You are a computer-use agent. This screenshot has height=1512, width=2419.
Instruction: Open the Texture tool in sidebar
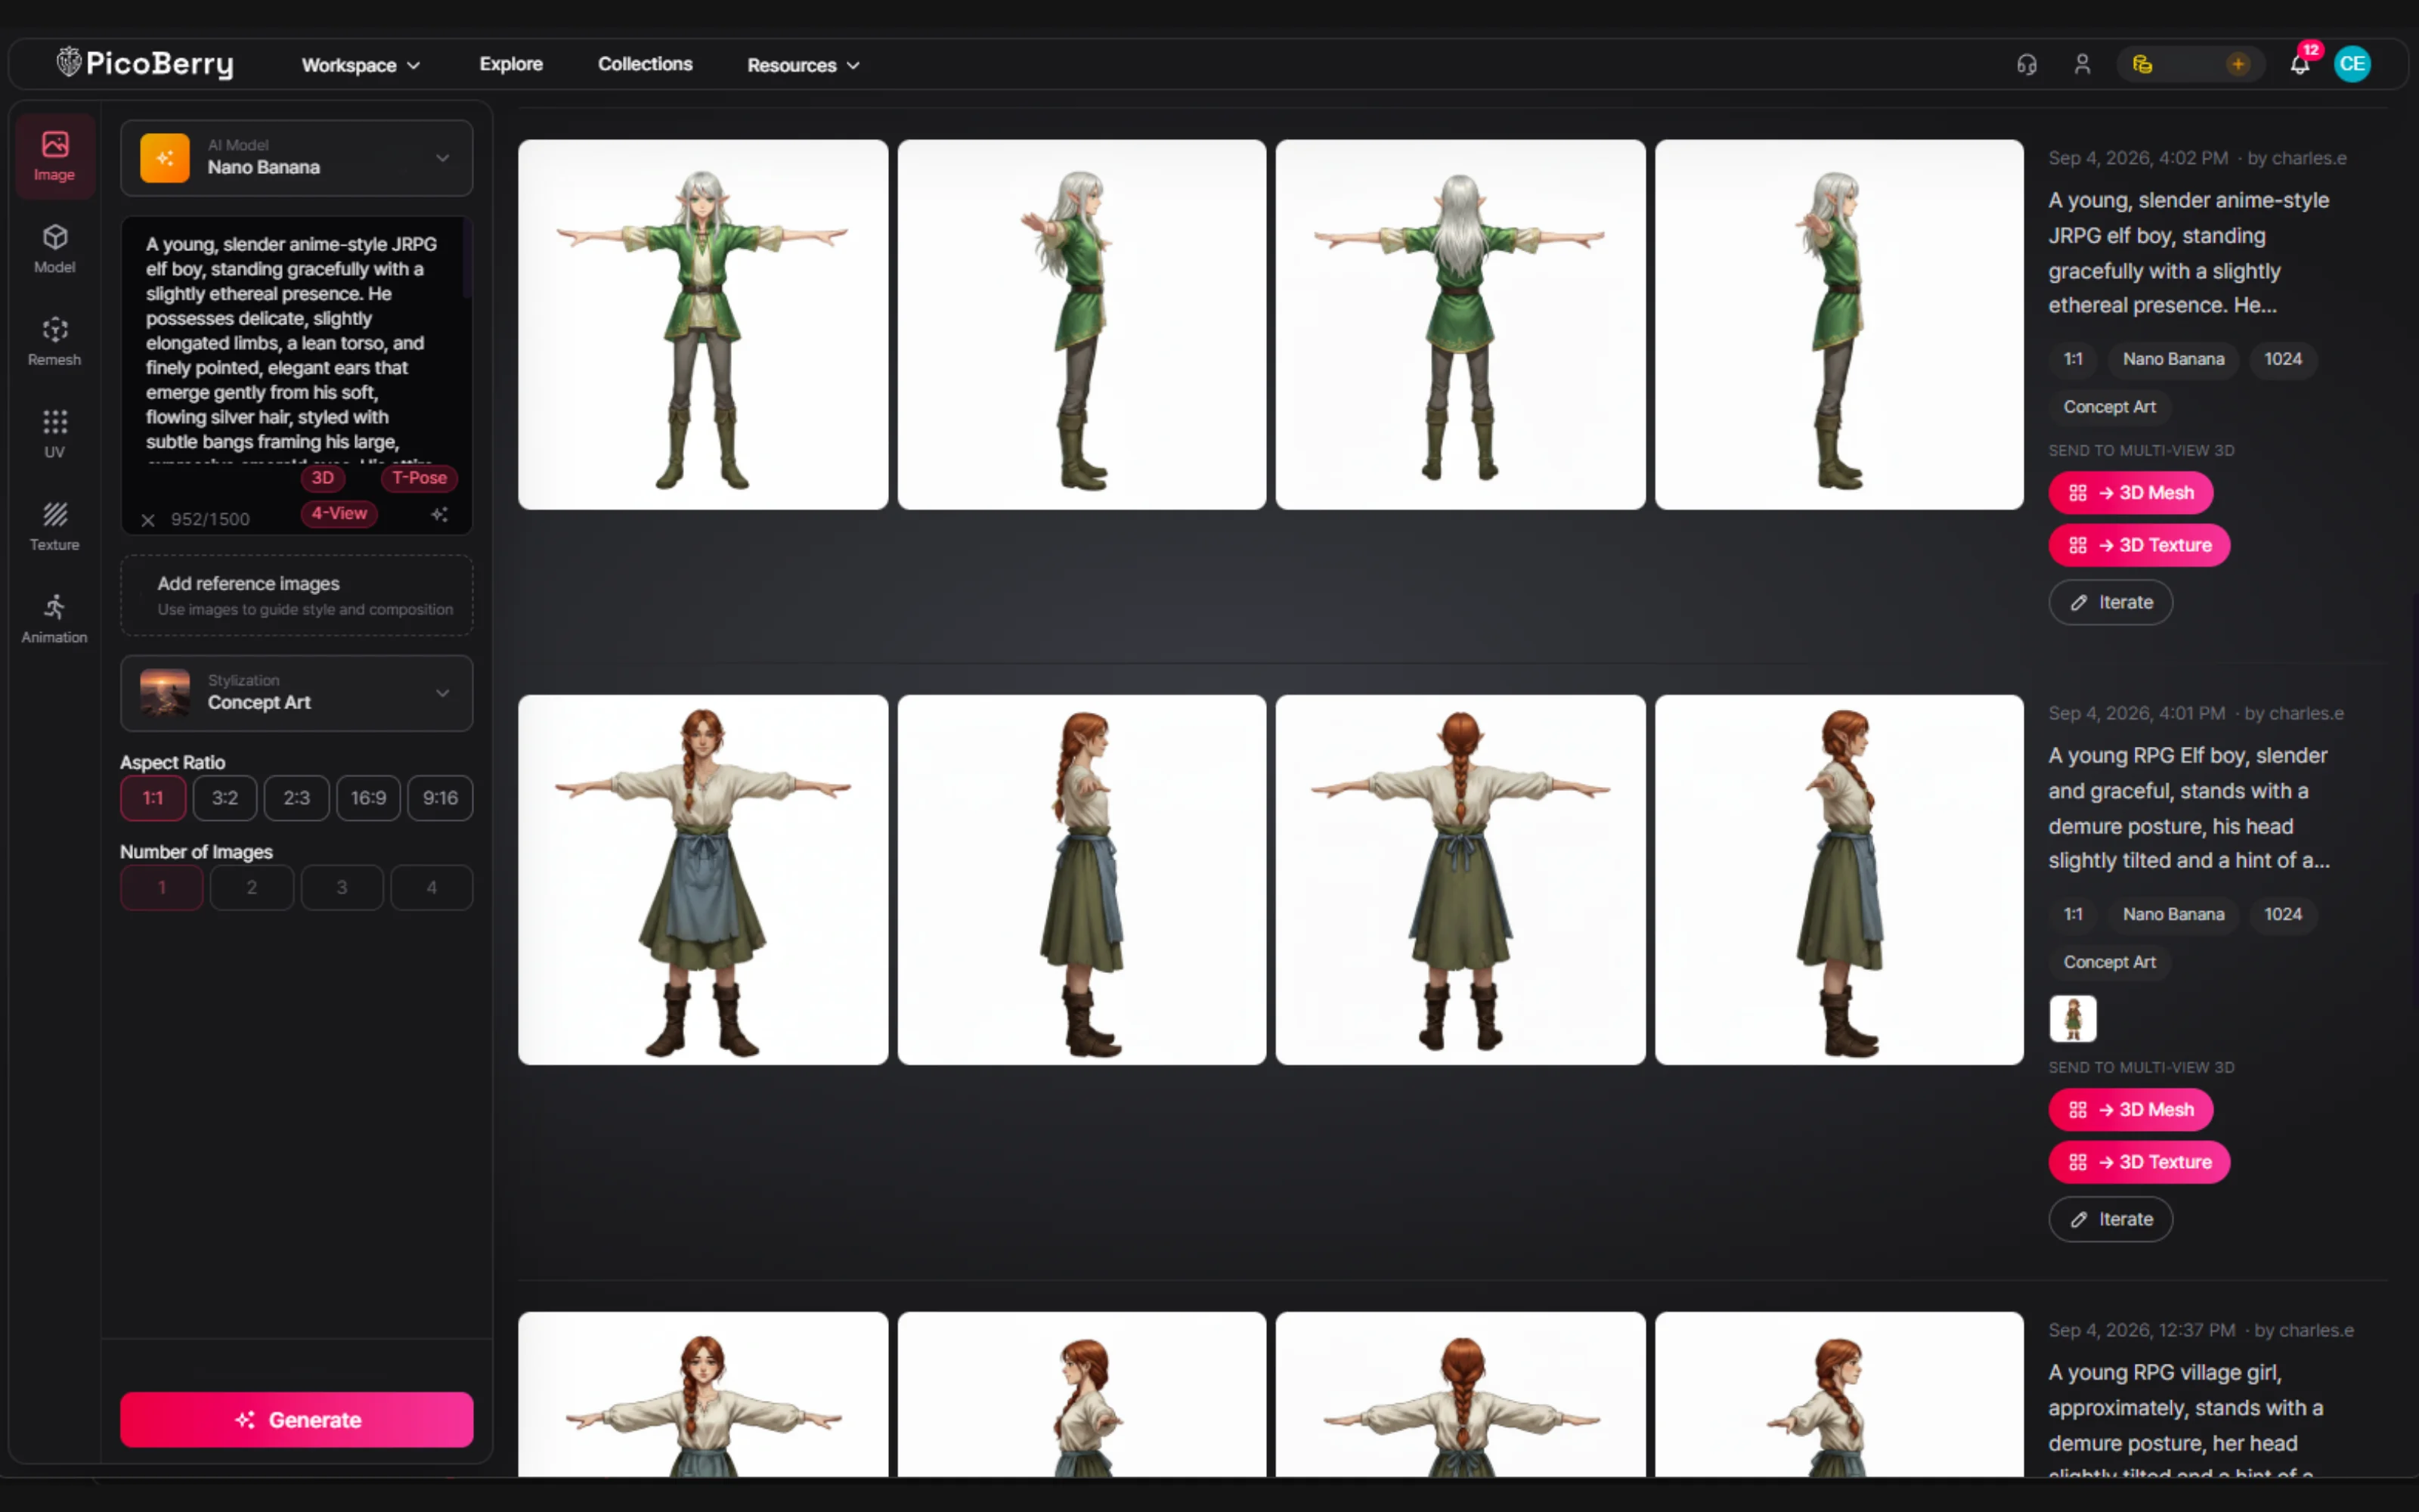click(55, 526)
